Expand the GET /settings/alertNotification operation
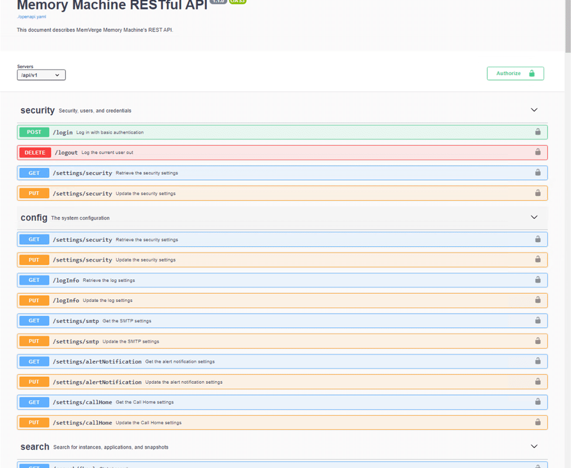 pos(282,362)
